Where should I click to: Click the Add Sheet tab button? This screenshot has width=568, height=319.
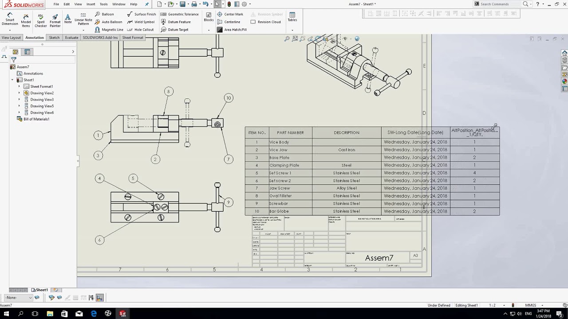(56, 290)
